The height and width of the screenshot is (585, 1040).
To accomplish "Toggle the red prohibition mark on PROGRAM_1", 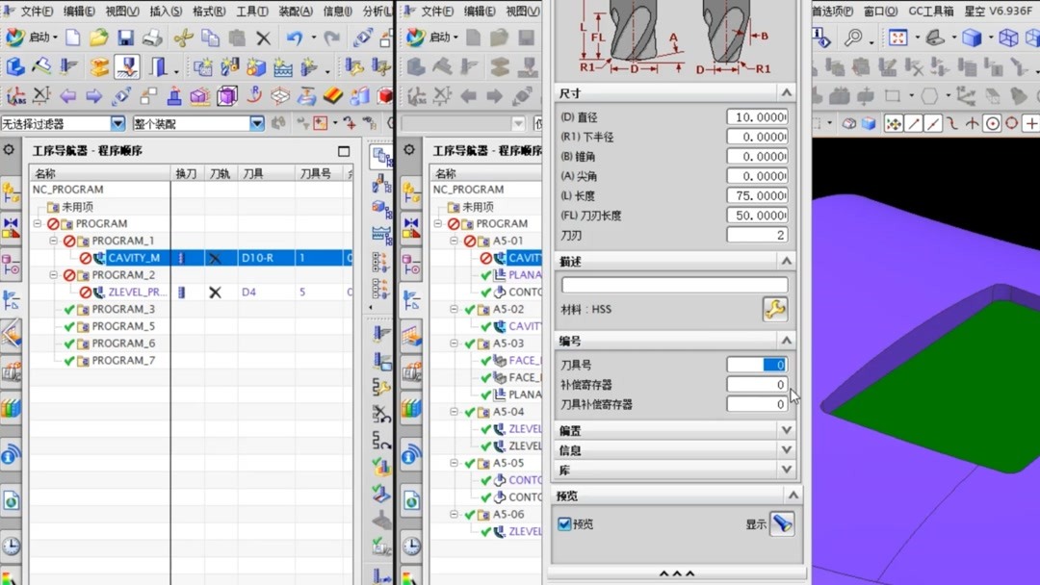I will coord(68,241).
